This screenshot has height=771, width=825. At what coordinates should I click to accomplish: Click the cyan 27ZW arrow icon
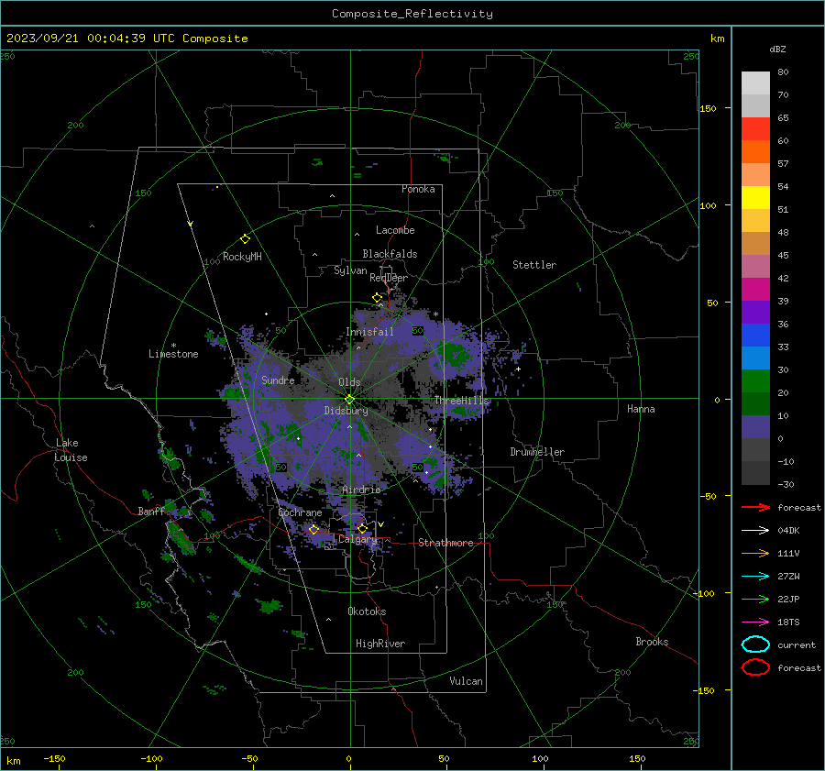pyautogui.click(x=755, y=577)
